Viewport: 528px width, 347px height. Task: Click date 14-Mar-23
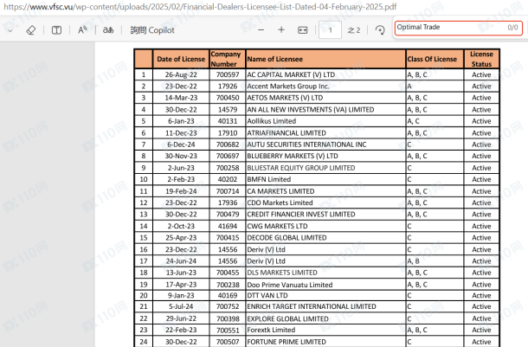point(181,98)
